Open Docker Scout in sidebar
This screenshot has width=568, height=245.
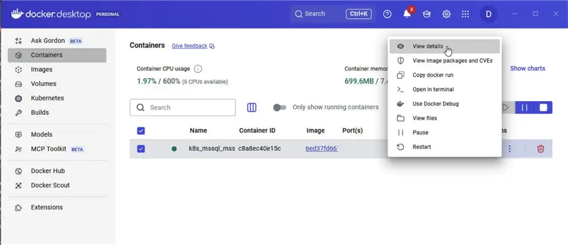[57, 185]
